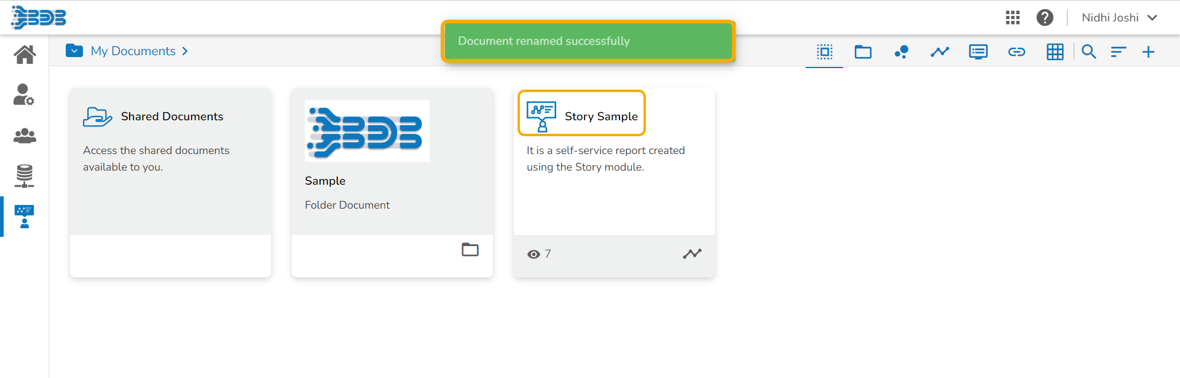This screenshot has height=378, width=1180.
Task: Toggle the view count eye icon
Action: [533, 254]
